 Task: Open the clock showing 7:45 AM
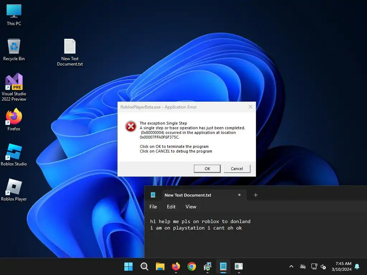(x=342, y=266)
